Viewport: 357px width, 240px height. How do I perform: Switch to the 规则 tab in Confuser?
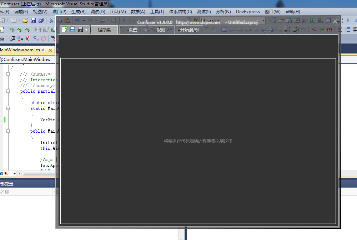click(x=161, y=30)
